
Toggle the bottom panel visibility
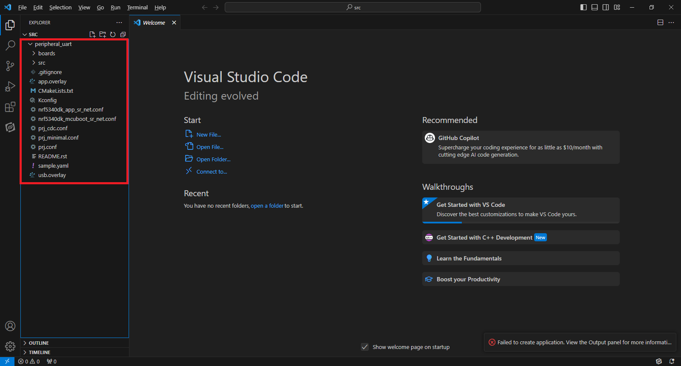pyautogui.click(x=595, y=7)
